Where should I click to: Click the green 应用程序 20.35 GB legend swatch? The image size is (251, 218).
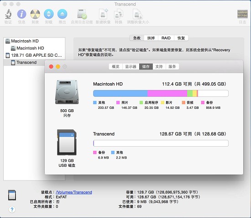(141, 102)
